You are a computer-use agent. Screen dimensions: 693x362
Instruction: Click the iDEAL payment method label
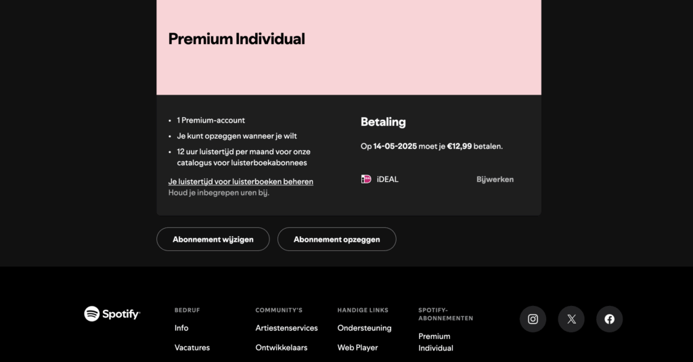(x=388, y=179)
